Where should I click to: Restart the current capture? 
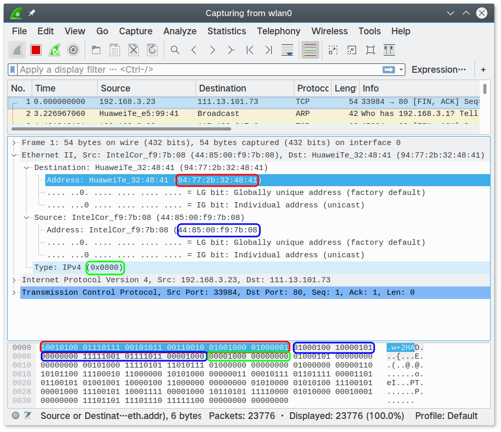(x=55, y=50)
